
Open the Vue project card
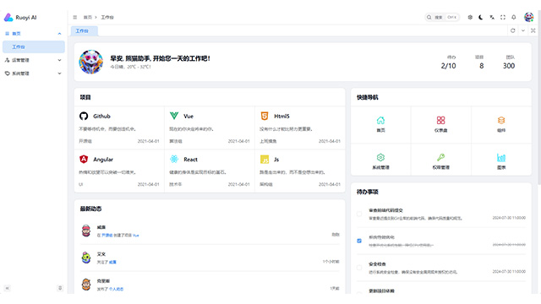click(210, 128)
